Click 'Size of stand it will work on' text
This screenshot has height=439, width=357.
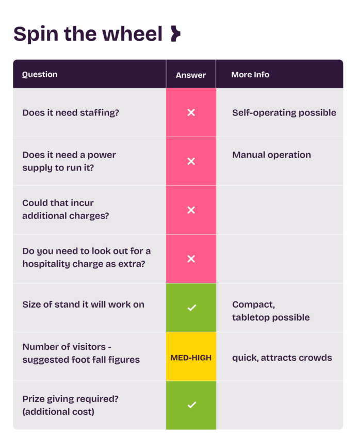(83, 305)
